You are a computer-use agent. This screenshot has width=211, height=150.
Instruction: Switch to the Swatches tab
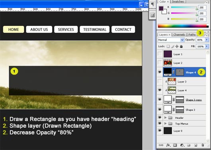(178, 2)
